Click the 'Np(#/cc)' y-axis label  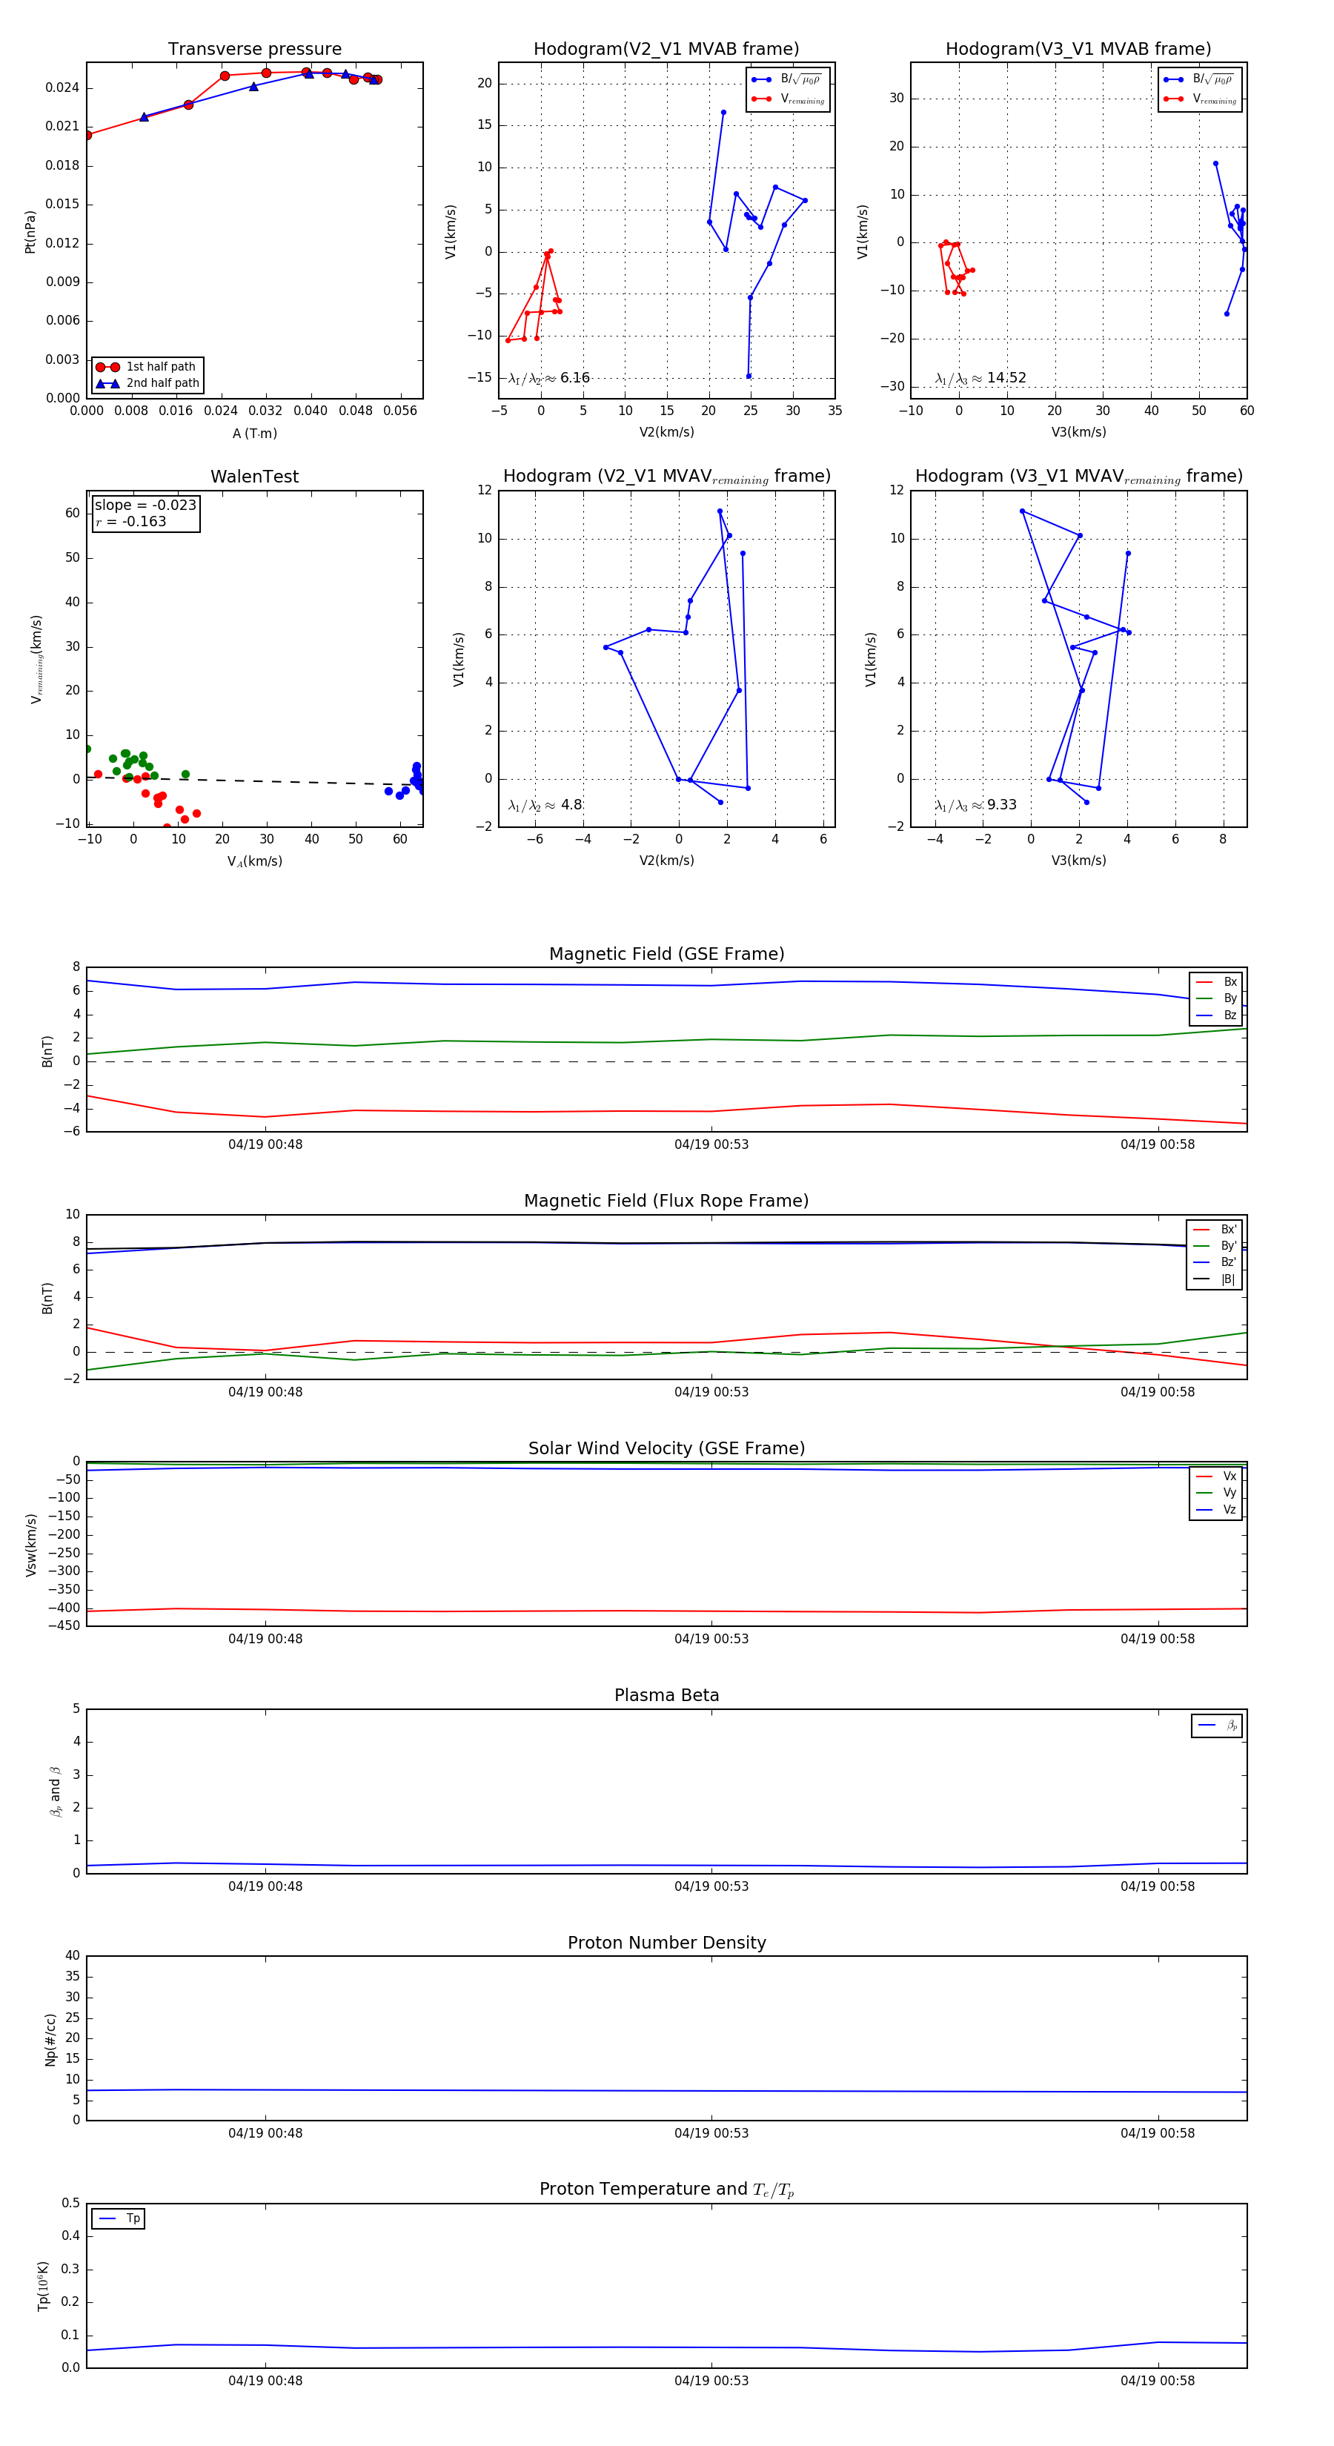[x=50, y=2038]
